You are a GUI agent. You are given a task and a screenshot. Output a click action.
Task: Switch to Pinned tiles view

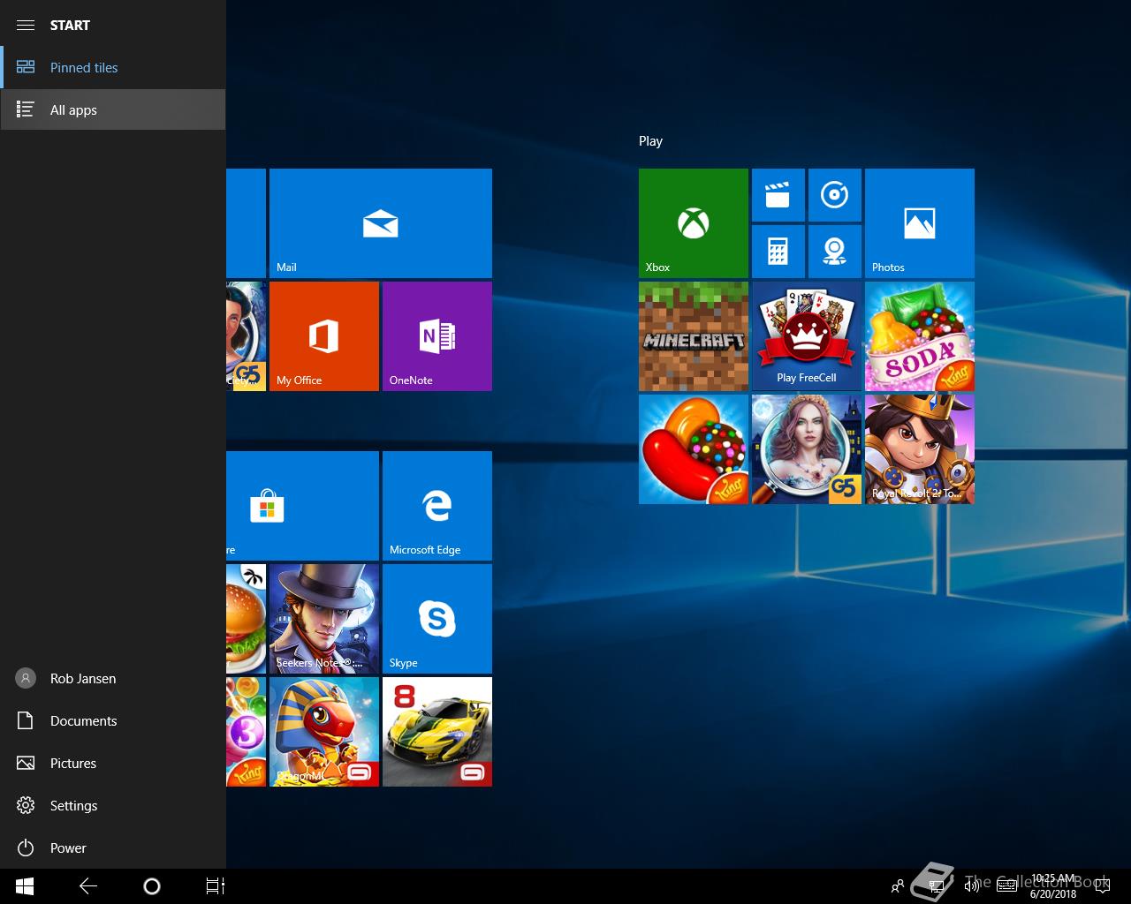click(x=113, y=67)
